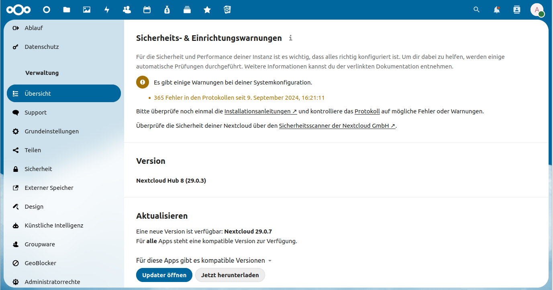The width and height of the screenshot is (553, 290).
Task: Click the Aktualisieren heading
Action: click(x=162, y=216)
